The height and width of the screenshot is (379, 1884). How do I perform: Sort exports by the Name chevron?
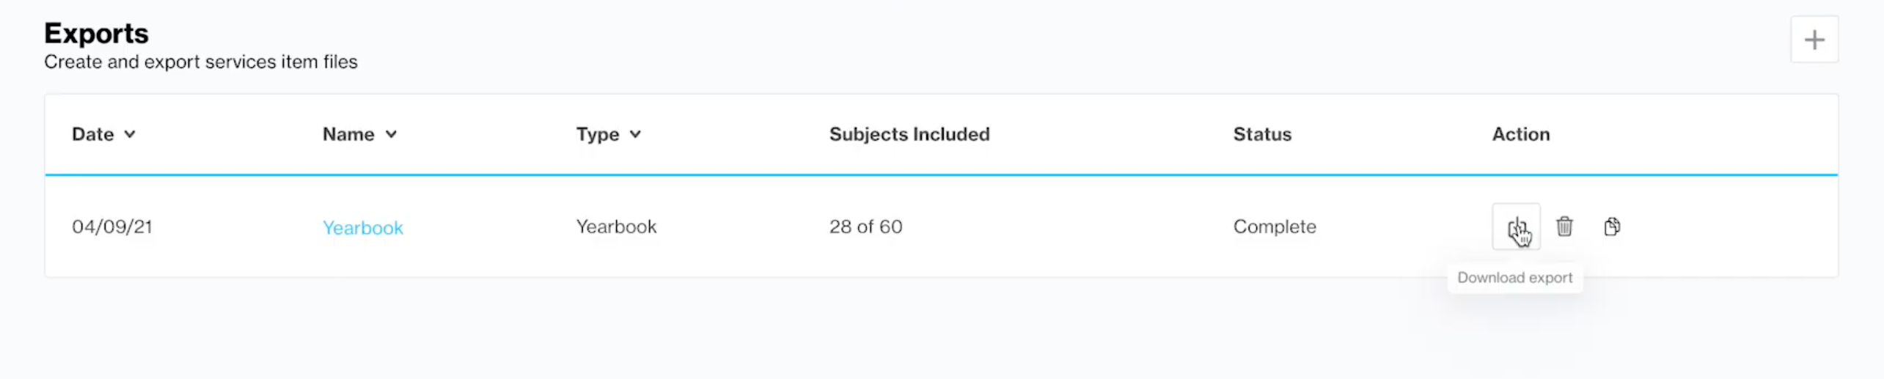(x=392, y=134)
